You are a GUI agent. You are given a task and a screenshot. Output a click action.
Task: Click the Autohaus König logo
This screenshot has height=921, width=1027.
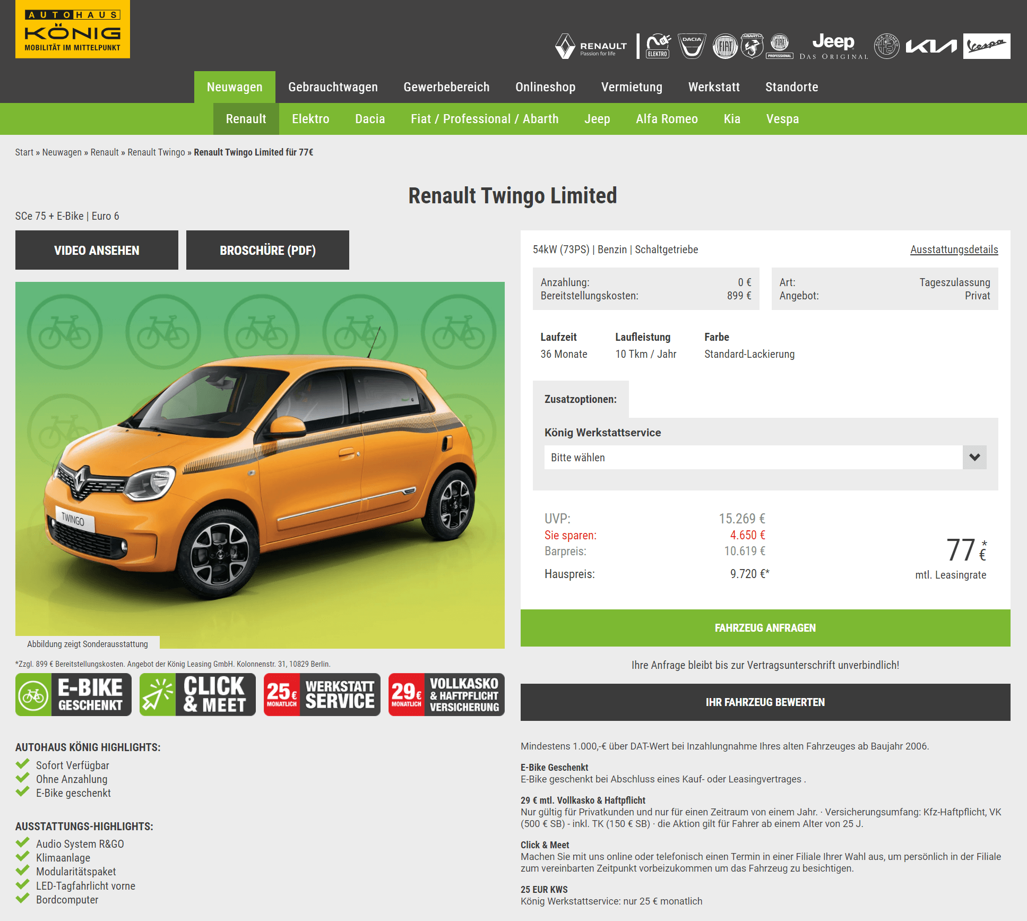[x=73, y=29]
